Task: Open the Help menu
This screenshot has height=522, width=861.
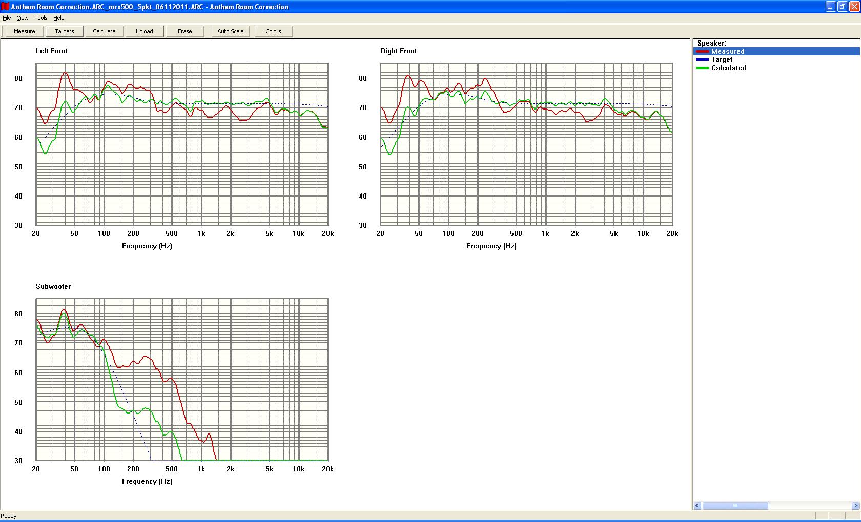Action: (59, 18)
